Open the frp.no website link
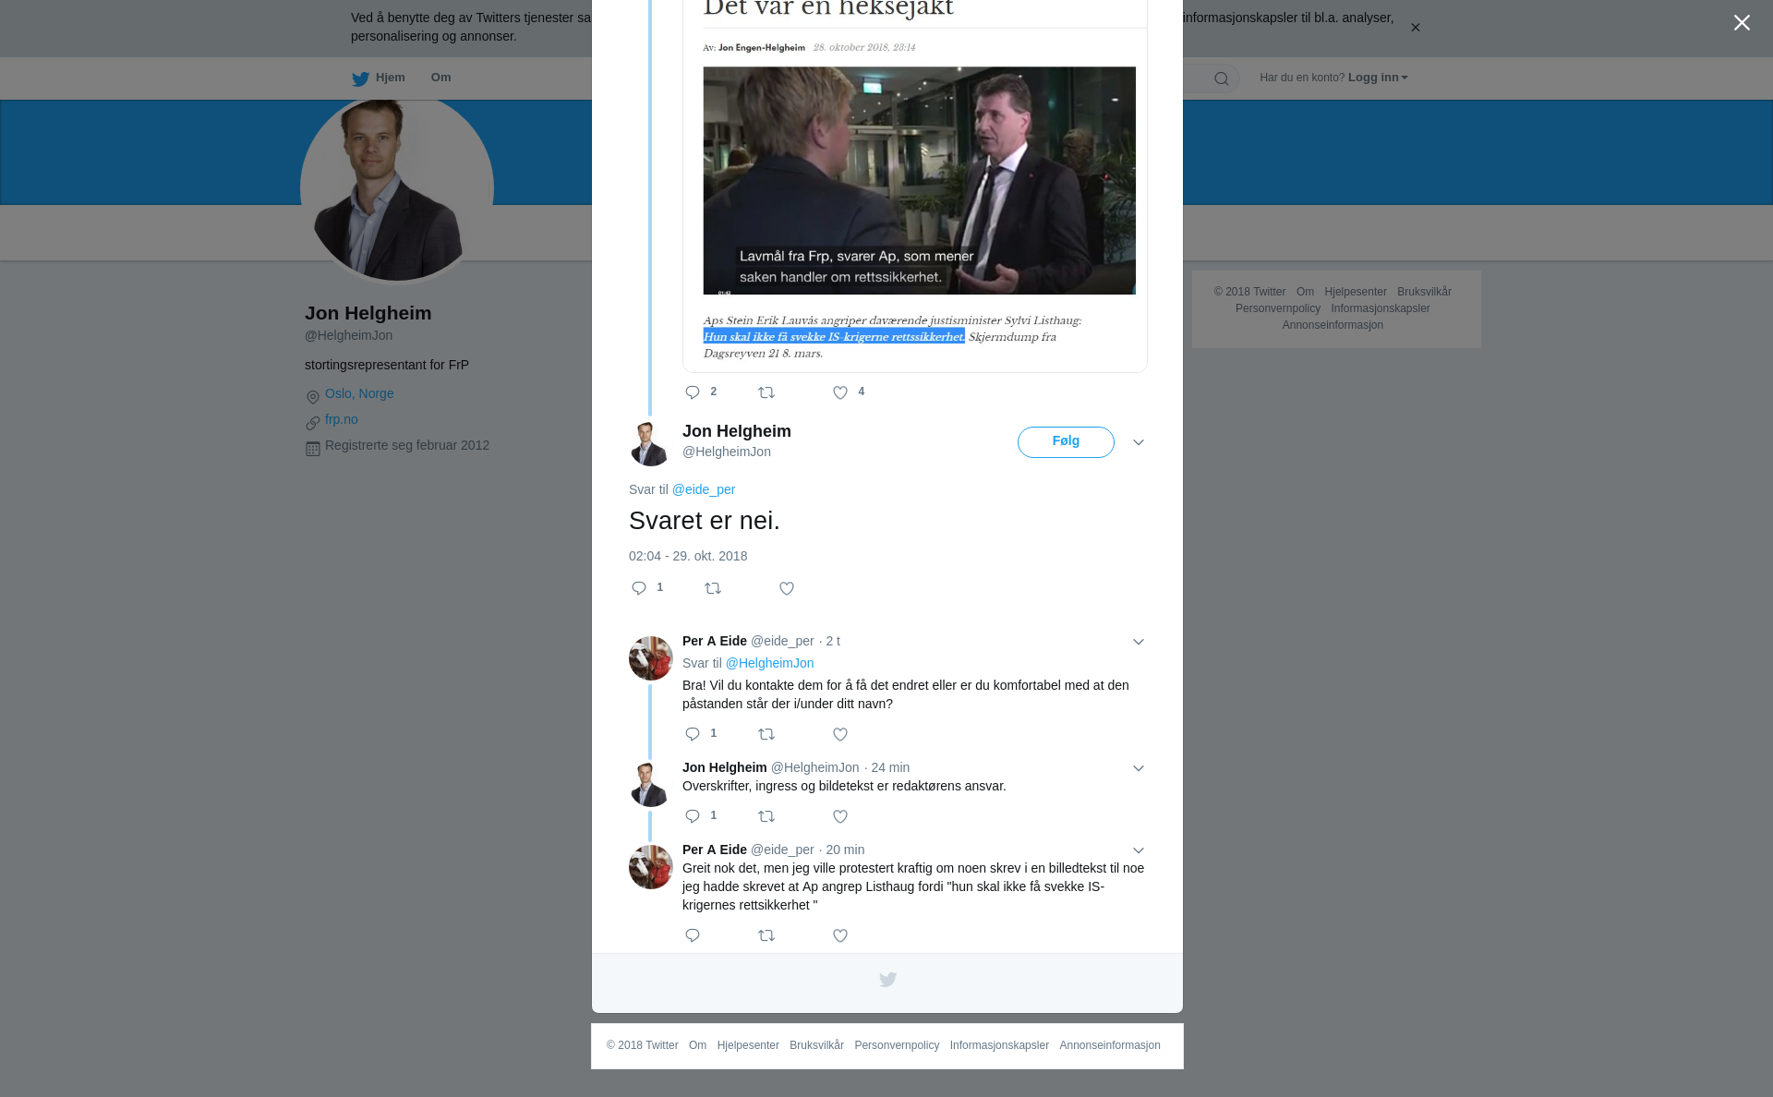 click(342, 419)
